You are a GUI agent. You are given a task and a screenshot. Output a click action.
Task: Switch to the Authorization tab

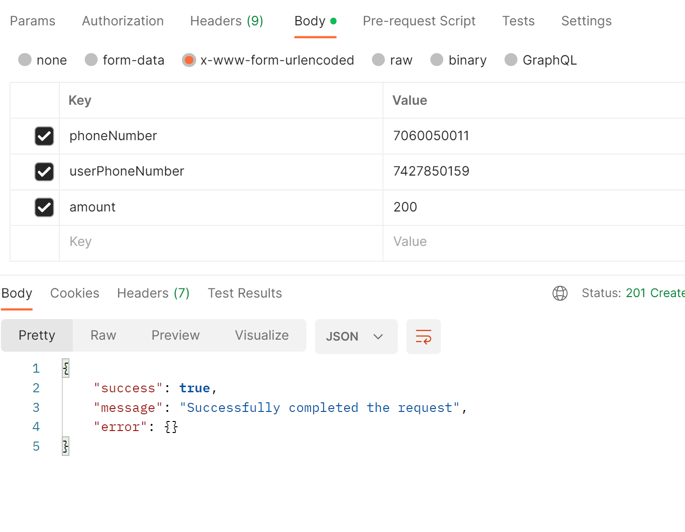pyautogui.click(x=123, y=21)
